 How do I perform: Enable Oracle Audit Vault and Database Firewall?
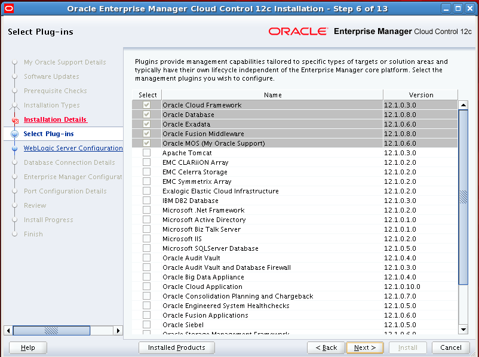[x=147, y=267]
